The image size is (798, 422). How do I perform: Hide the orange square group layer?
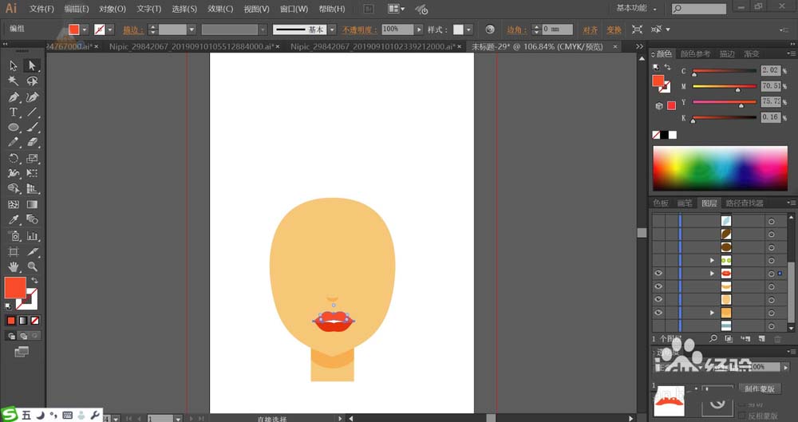click(x=658, y=313)
